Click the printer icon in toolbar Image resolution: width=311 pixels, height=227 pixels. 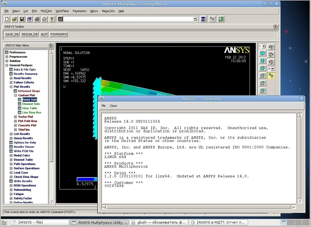(x=37, y=19)
